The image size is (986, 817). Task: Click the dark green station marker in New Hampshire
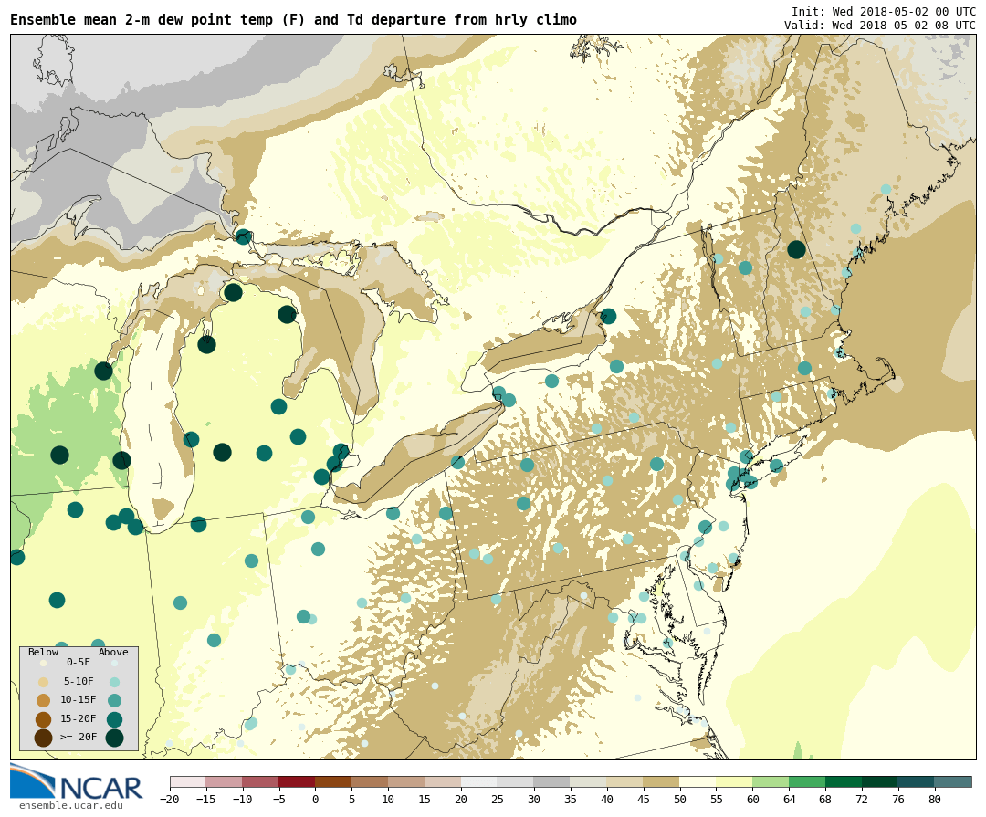(796, 249)
